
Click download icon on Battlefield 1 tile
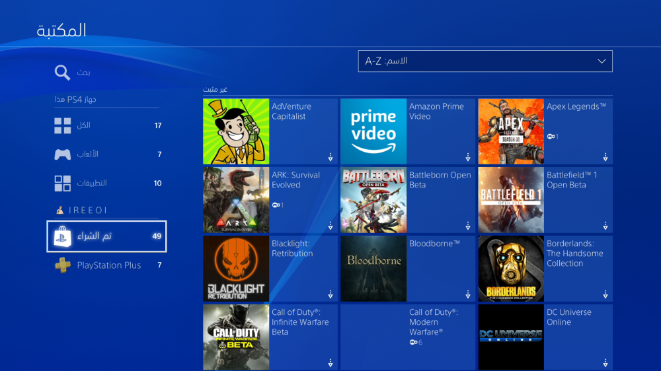click(605, 226)
